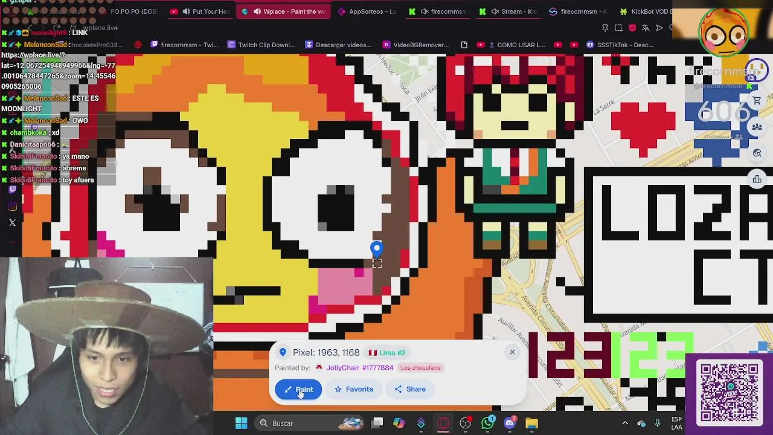Open the Twitch Clip Downloader bookmark

click(x=261, y=45)
